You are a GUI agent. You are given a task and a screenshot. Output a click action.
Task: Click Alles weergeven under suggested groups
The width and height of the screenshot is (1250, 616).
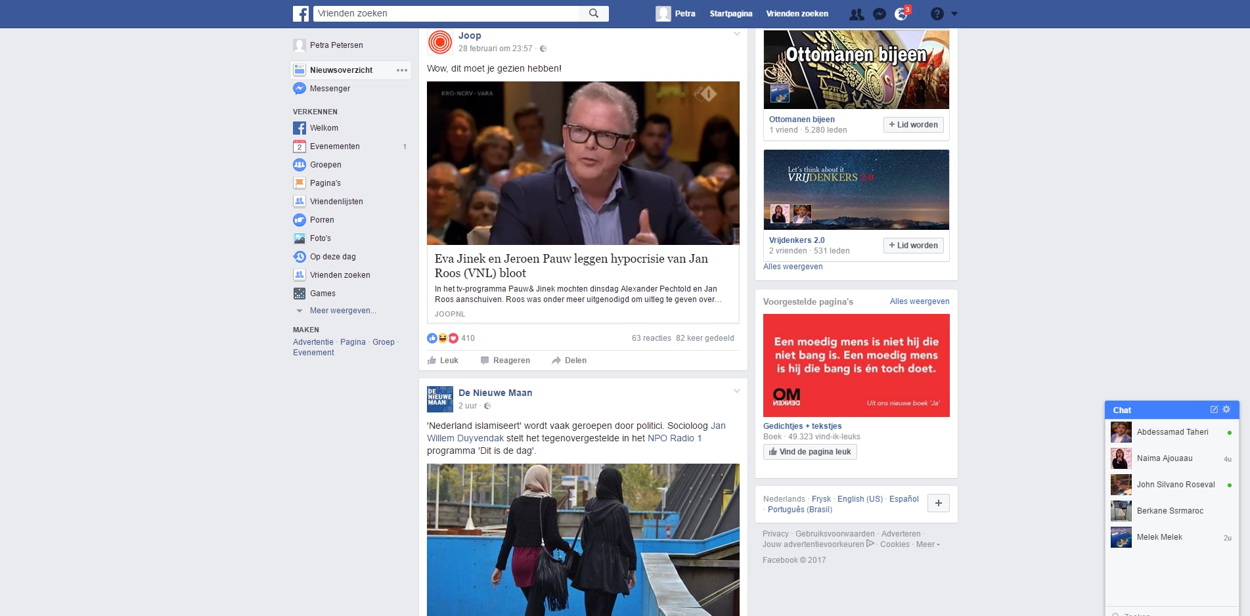coord(793,267)
